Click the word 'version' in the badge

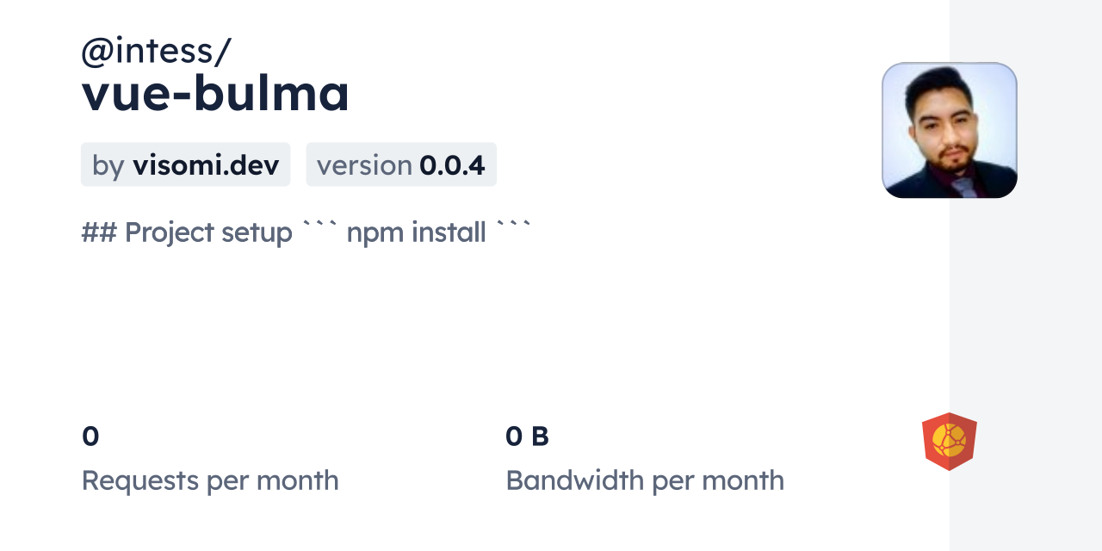(x=364, y=165)
